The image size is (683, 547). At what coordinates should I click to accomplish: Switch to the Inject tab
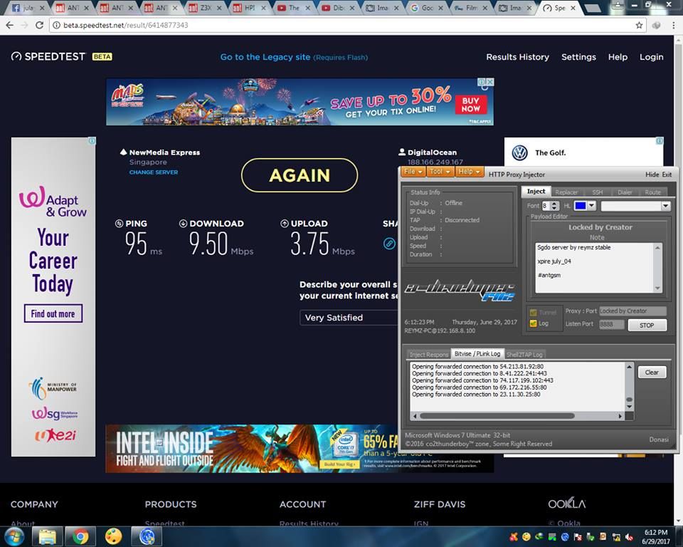(x=536, y=191)
